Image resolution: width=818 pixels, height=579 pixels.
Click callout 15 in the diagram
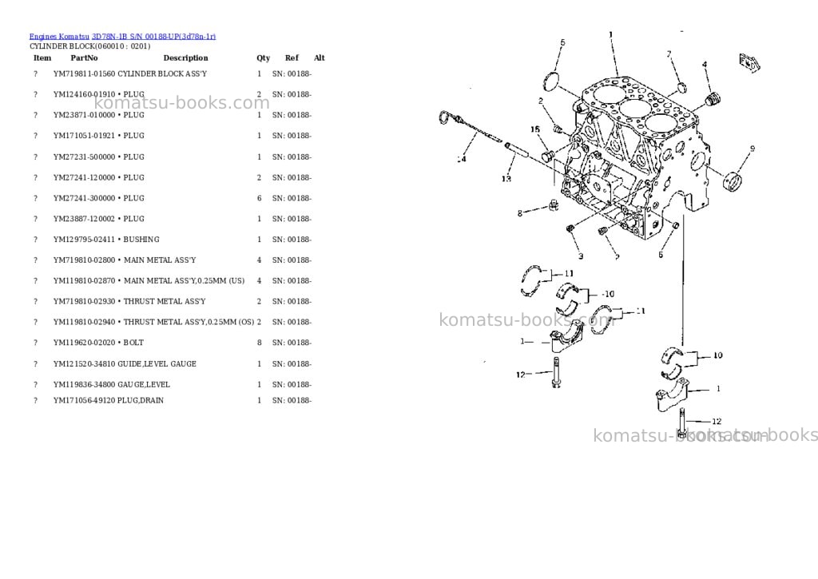[x=535, y=129]
